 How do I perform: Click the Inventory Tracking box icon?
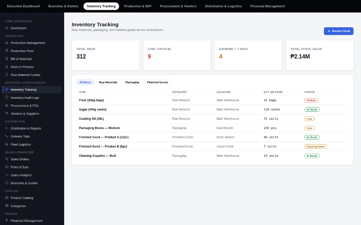7,90
